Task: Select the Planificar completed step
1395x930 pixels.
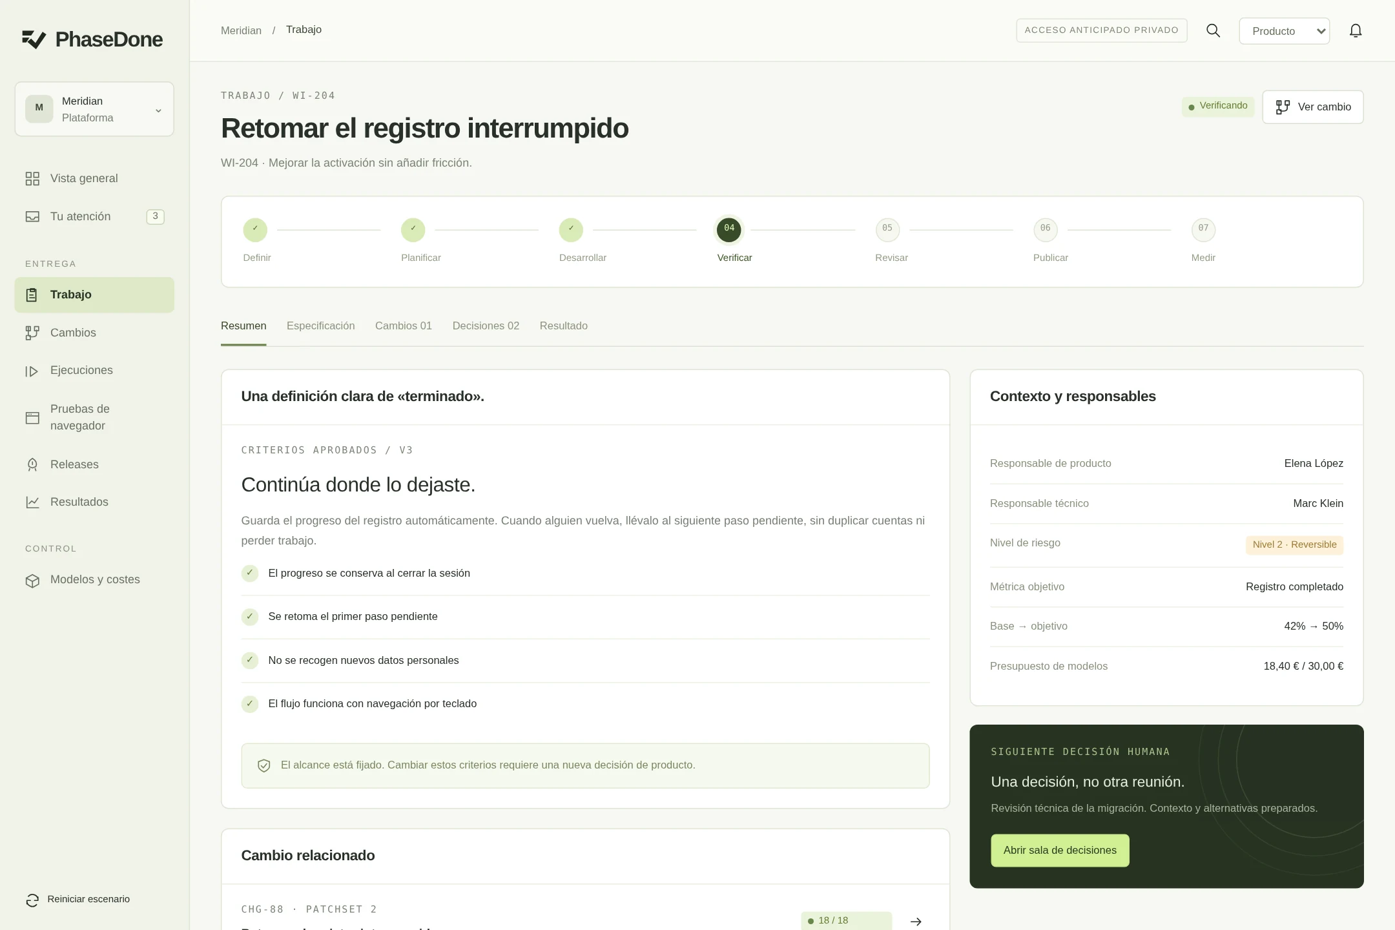Action: point(413,229)
